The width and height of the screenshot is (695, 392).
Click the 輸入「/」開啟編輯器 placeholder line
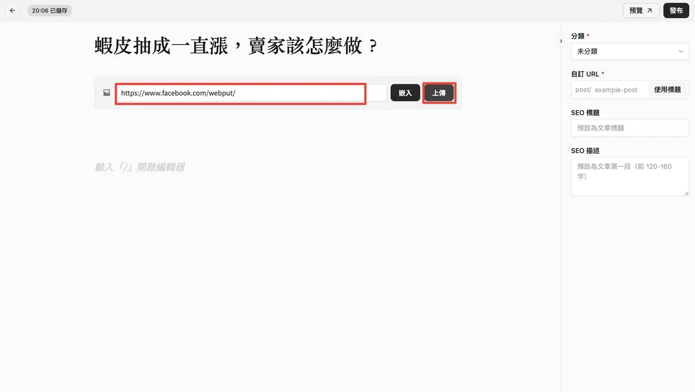pyautogui.click(x=140, y=167)
